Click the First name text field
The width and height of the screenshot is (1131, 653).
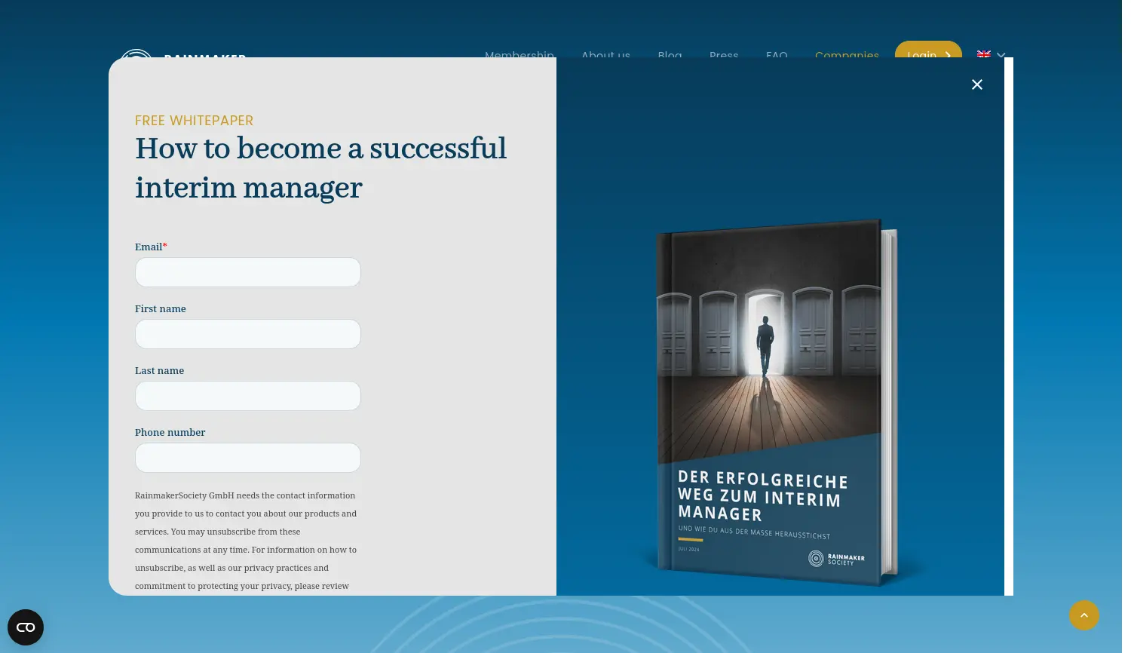pyautogui.click(x=248, y=334)
